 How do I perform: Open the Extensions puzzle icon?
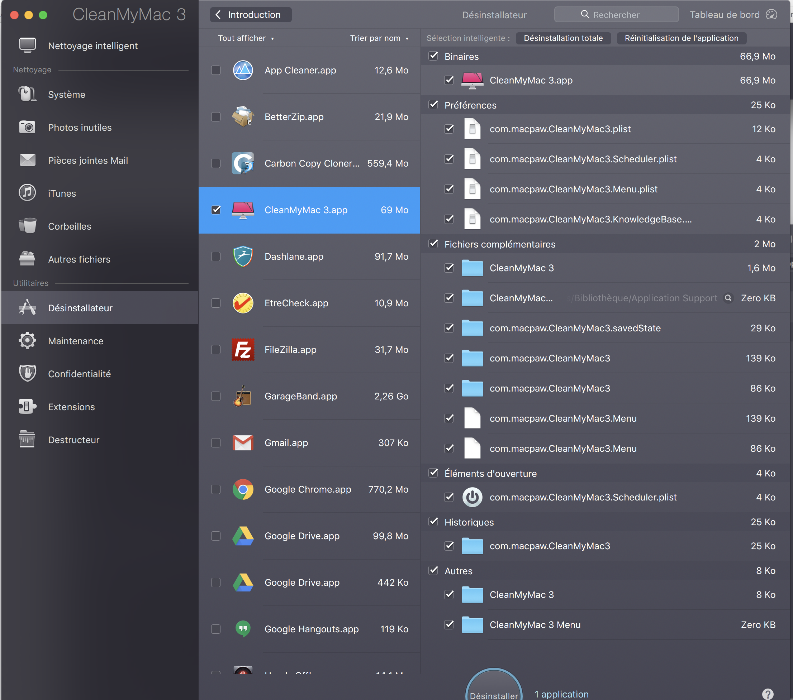(27, 407)
